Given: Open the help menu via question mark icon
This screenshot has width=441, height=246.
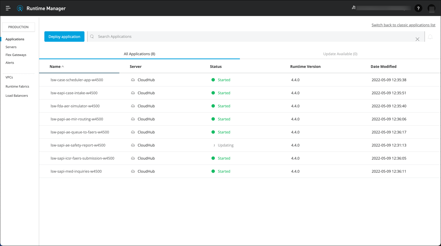Looking at the screenshot, I should tap(418, 8).
